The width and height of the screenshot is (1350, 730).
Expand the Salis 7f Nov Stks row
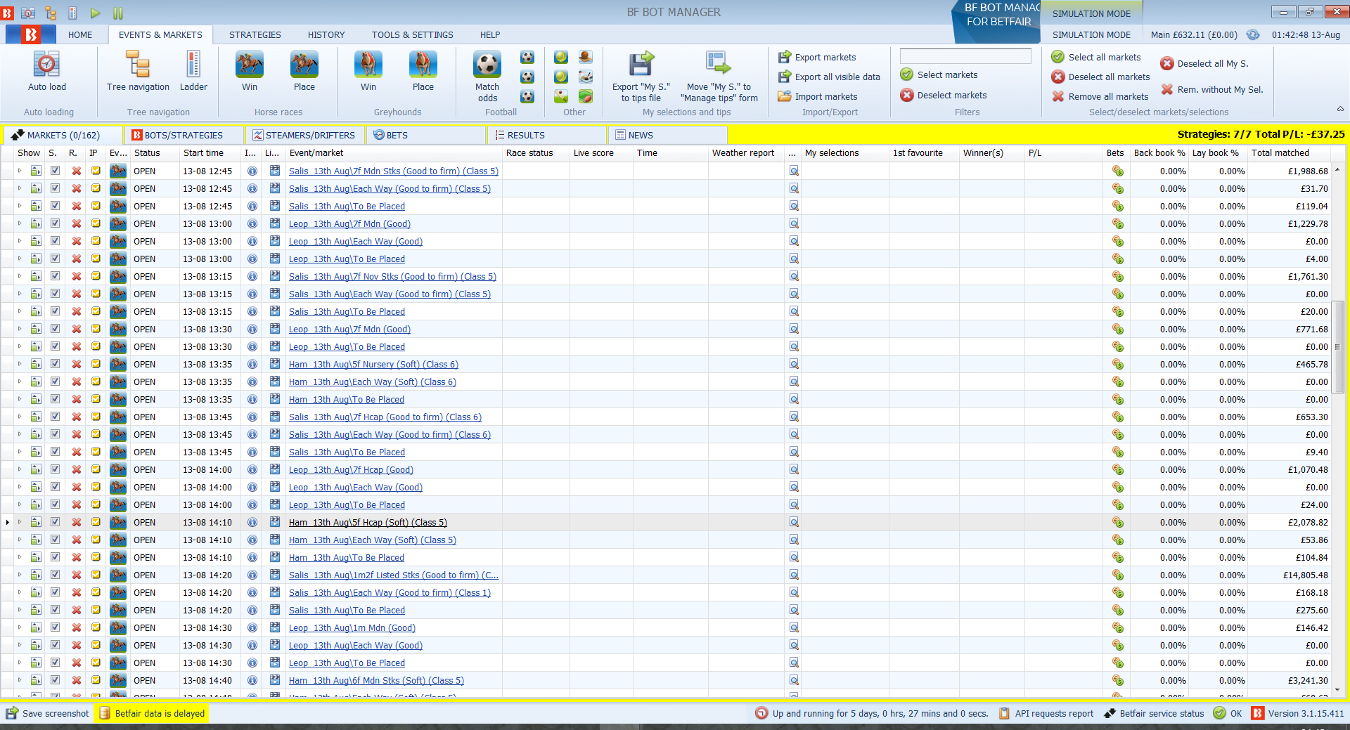click(20, 276)
